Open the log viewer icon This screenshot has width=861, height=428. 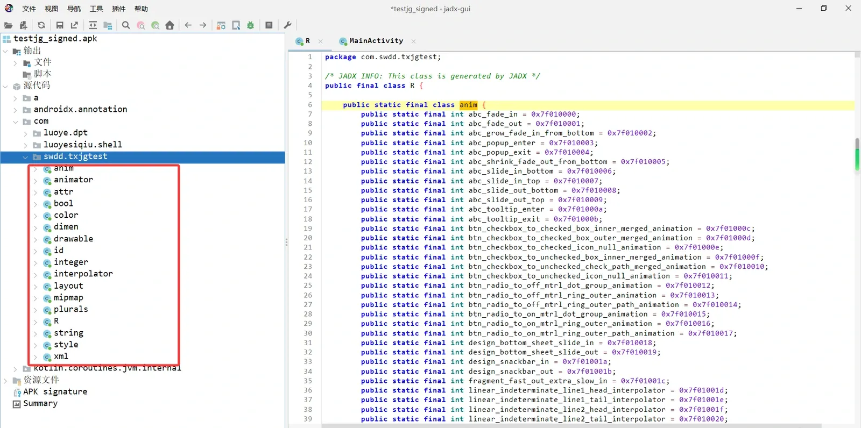click(x=269, y=25)
